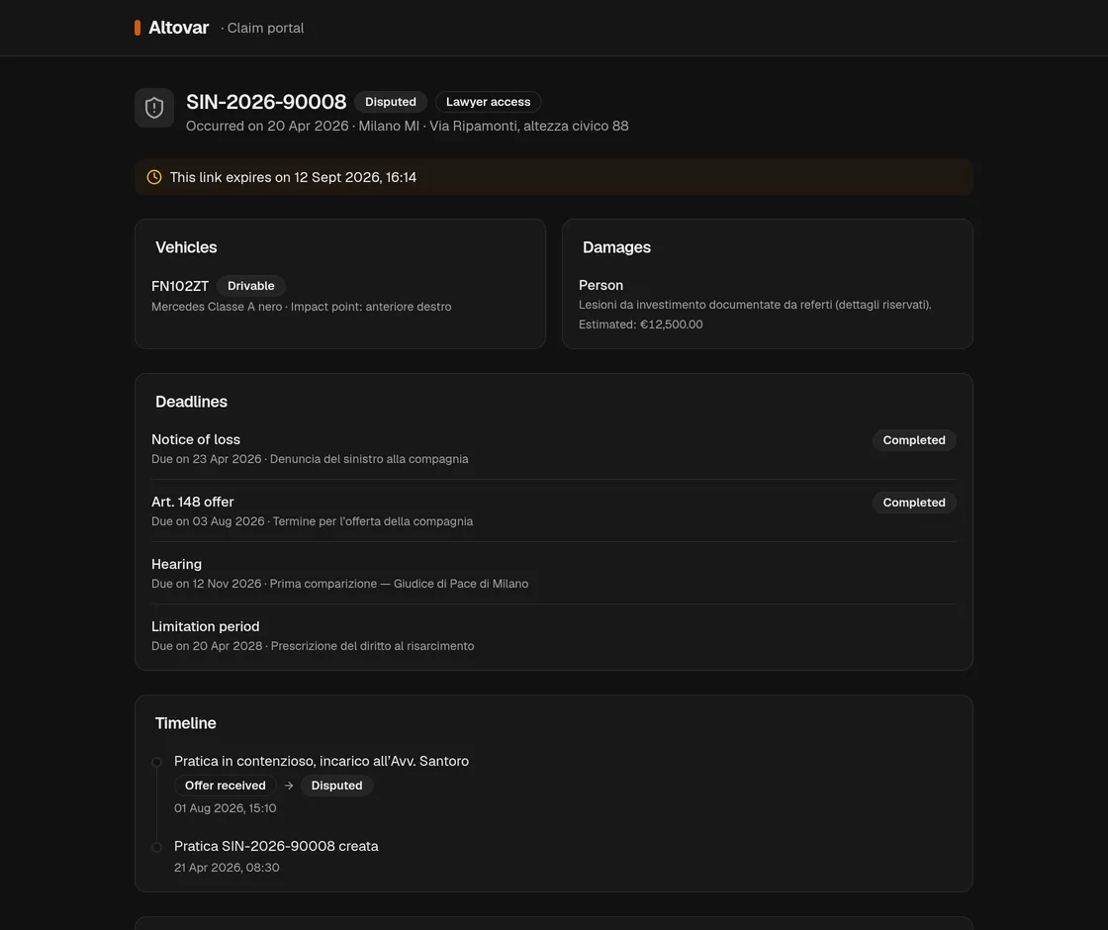Click the Due on 23 Apr 2026 line
1108x930 pixels.
pos(310,459)
